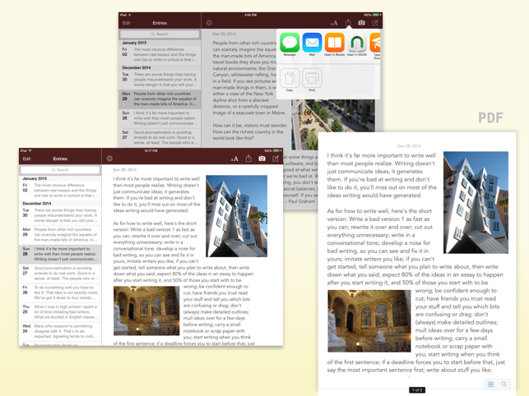Show PDF page thumbnails grid icon
Screen dimensions: 529x396
491,384
